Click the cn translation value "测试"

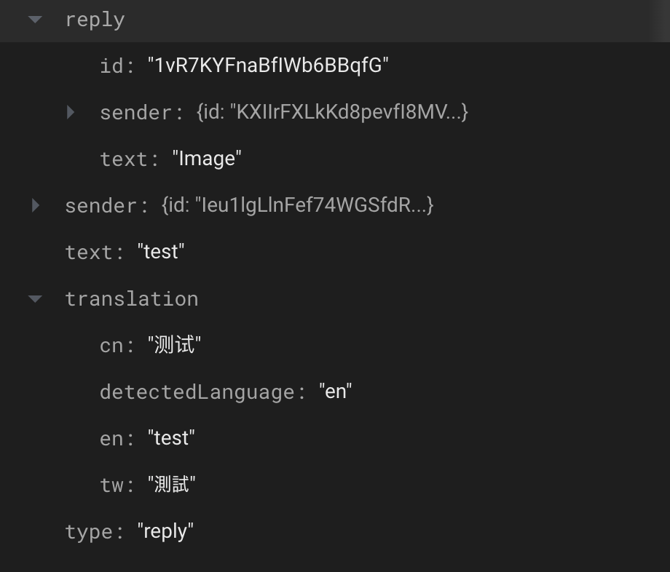174,345
